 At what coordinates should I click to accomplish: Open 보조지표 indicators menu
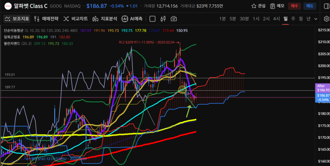(17, 19)
